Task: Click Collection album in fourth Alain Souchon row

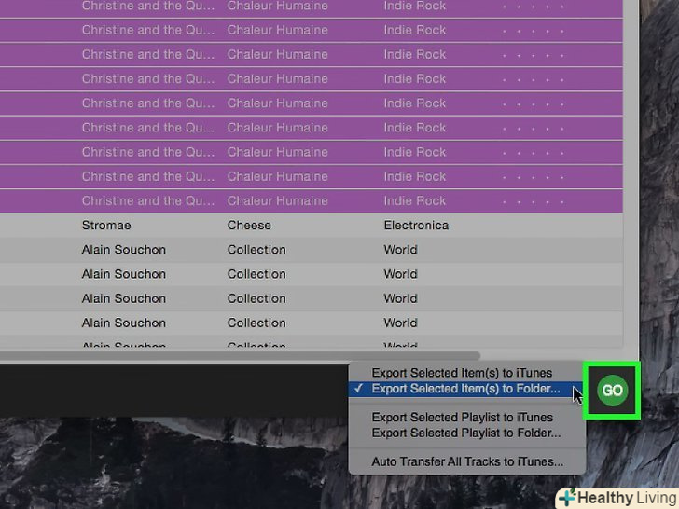Action: click(256, 323)
